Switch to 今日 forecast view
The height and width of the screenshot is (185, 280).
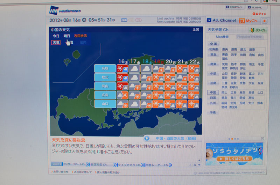pos(56,36)
